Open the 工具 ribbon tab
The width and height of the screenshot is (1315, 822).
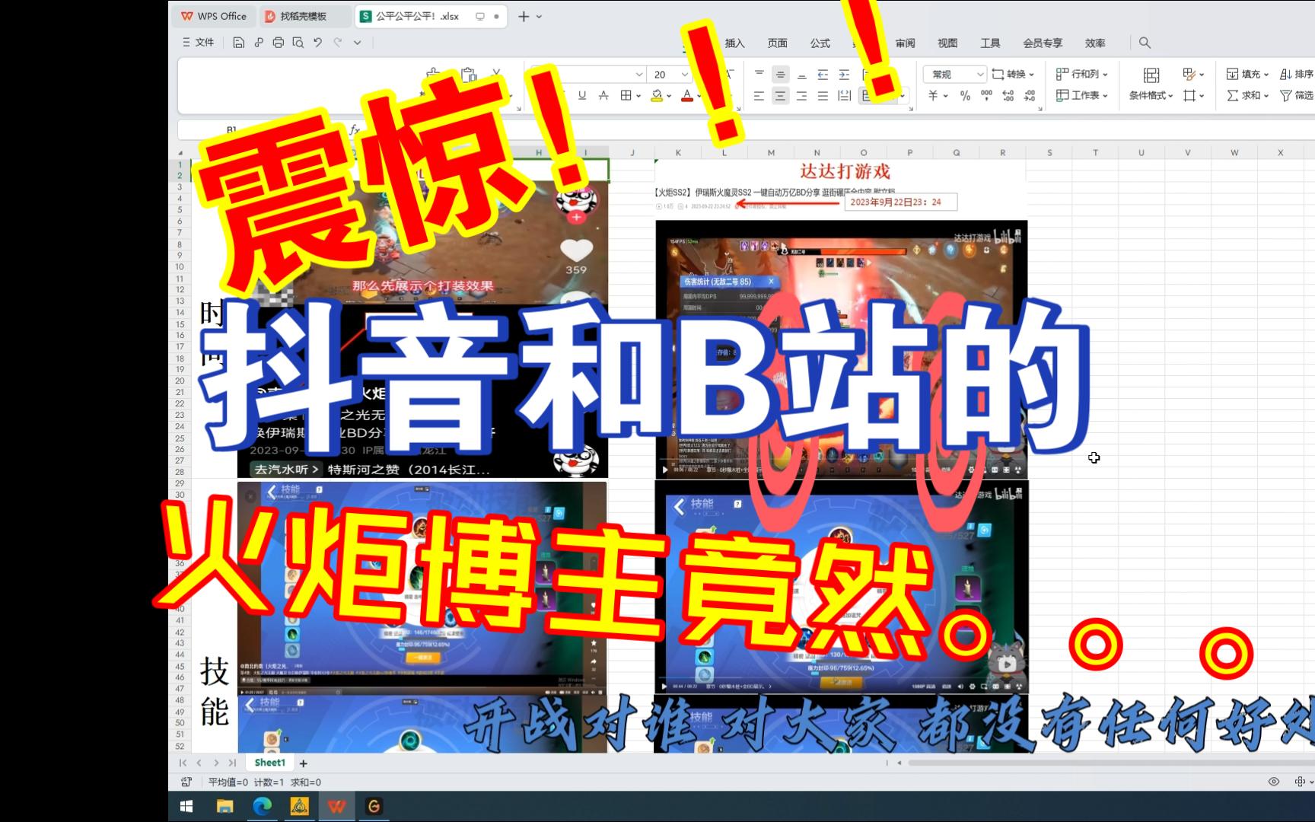990,43
